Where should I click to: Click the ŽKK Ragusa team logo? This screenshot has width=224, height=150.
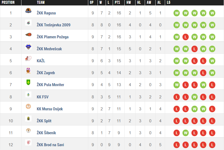click(28, 11)
